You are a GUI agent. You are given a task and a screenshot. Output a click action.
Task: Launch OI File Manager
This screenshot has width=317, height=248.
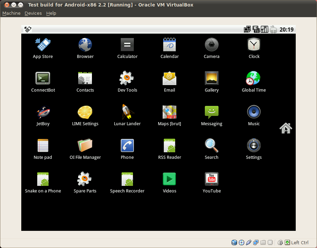point(85,149)
